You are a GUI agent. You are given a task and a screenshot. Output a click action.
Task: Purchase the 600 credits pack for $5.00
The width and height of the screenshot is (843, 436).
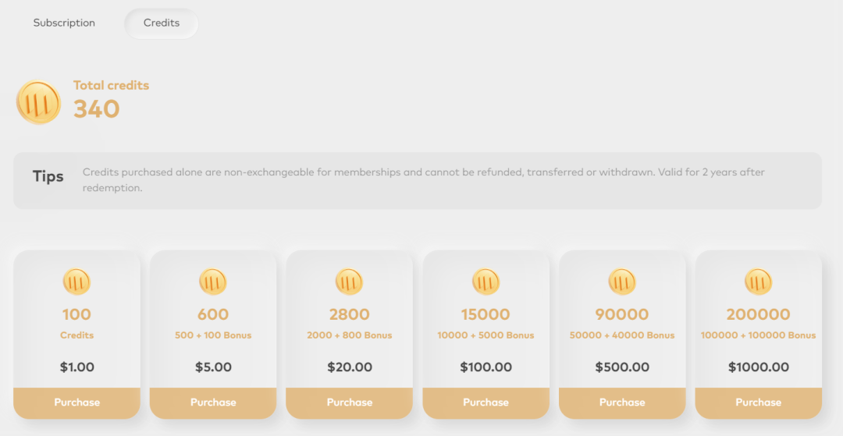coord(213,402)
